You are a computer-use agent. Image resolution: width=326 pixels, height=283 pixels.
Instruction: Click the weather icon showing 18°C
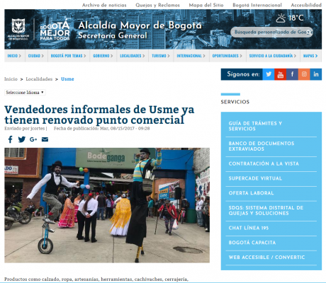coord(281,18)
